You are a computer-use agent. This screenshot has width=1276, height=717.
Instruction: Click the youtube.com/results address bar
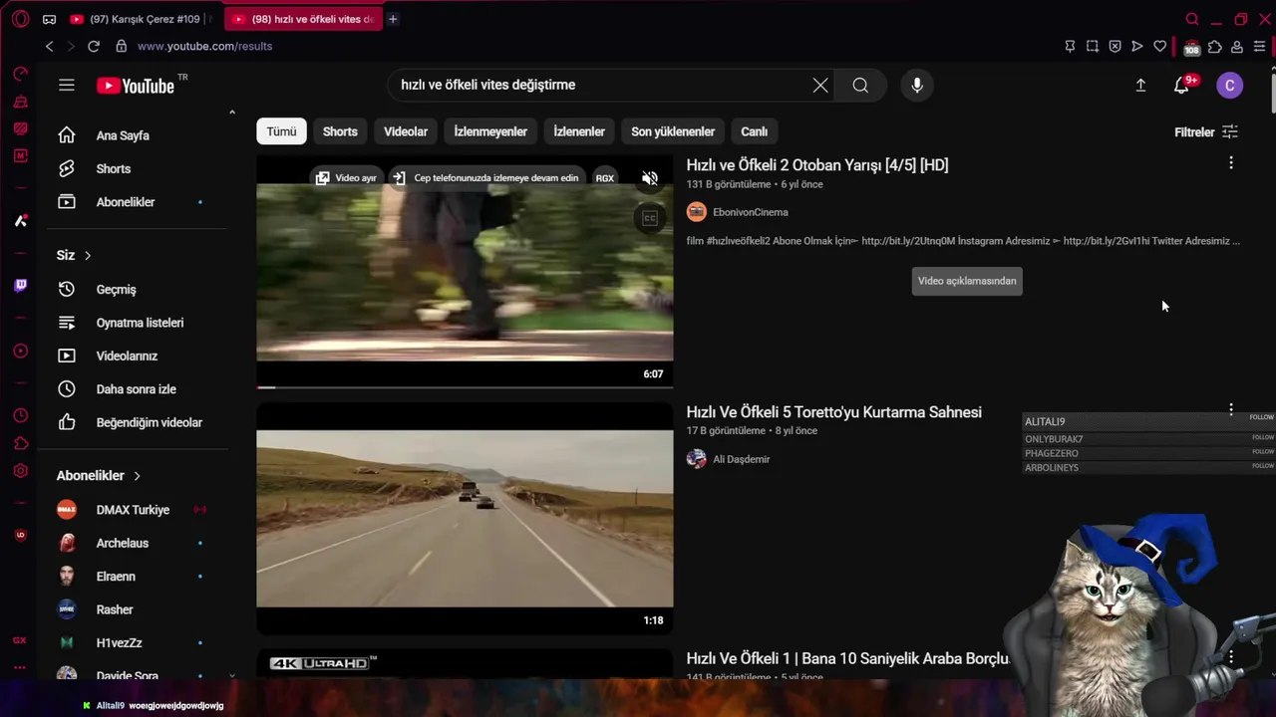pos(205,46)
